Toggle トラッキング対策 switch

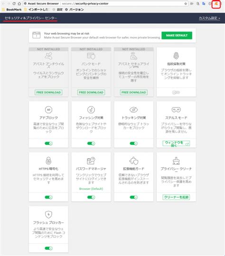click(133, 143)
